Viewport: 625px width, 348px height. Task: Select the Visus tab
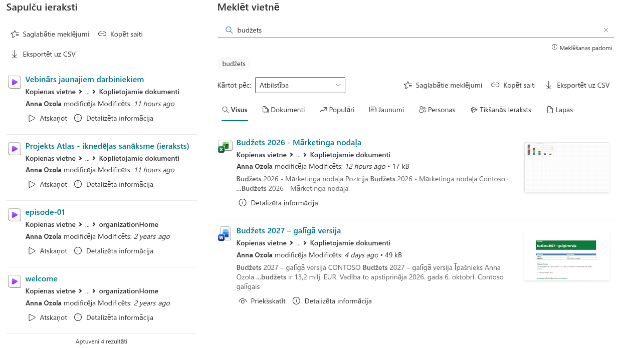pyautogui.click(x=235, y=110)
